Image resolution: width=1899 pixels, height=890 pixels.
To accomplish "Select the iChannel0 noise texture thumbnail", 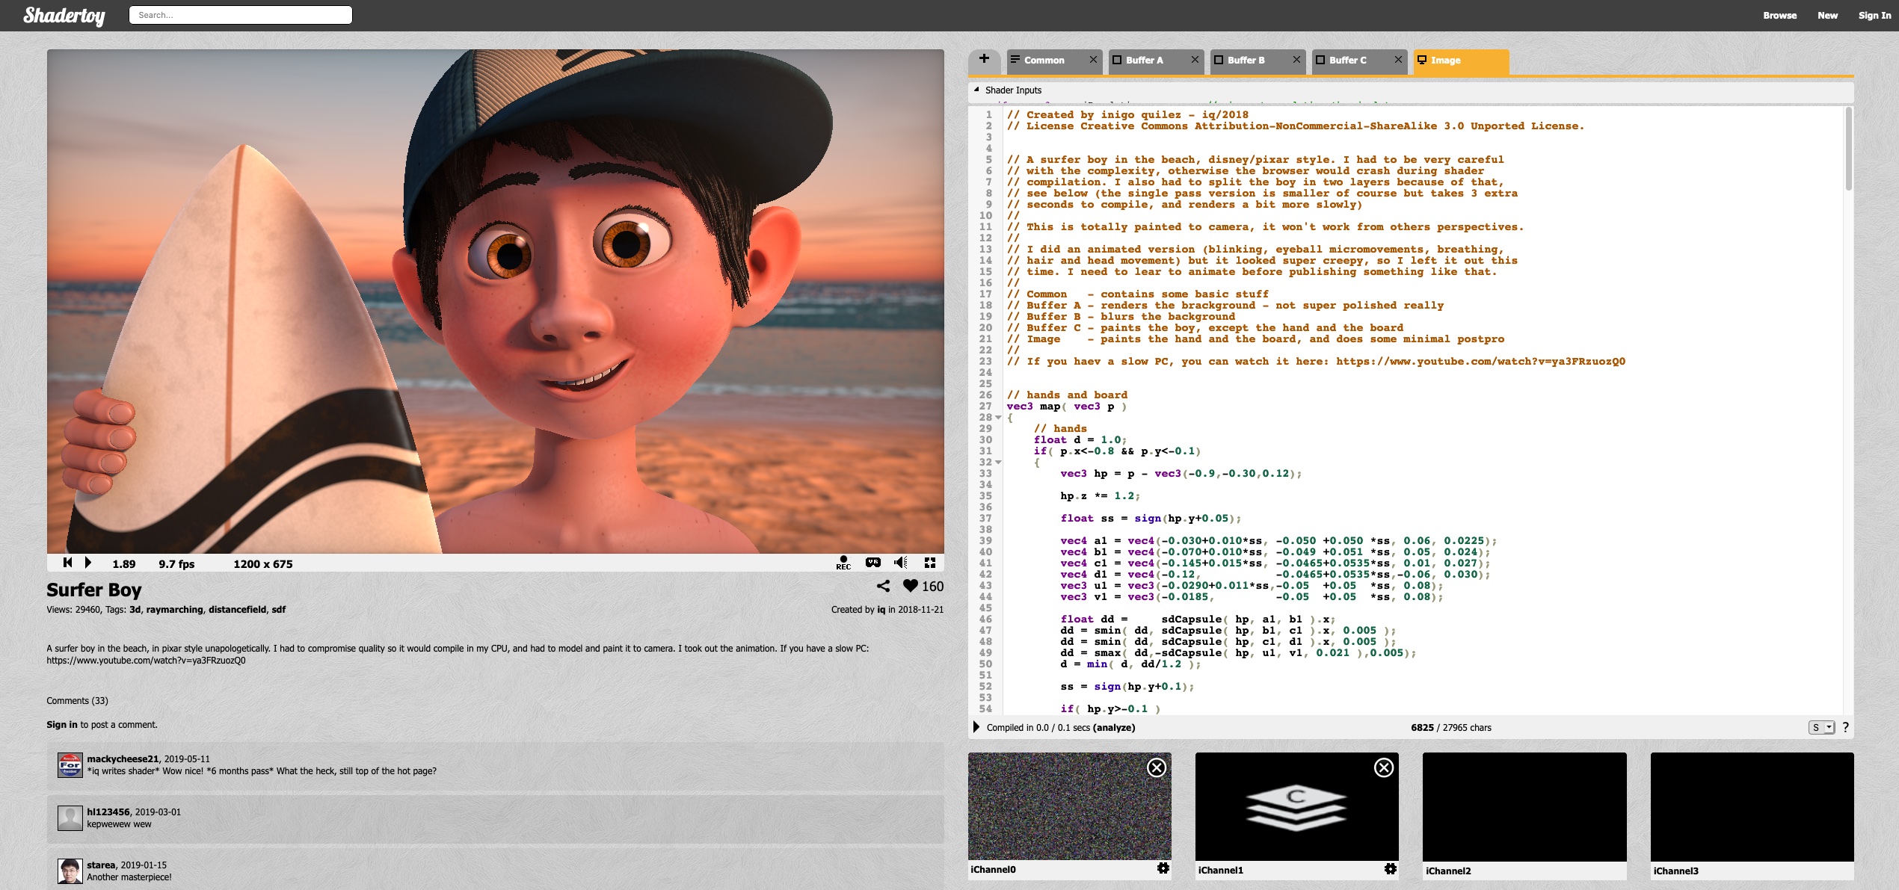I will pos(1069,806).
